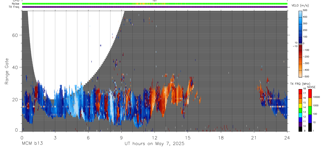Click the MCM b13 radar label
The width and height of the screenshot is (323, 149).
tap(32, 143)
